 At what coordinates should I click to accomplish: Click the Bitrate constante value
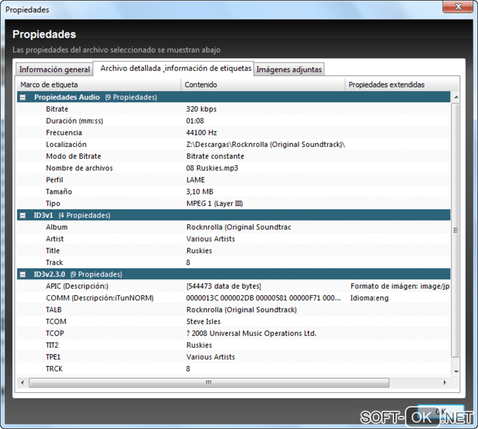pyautogui.click(x=215, y=156)
